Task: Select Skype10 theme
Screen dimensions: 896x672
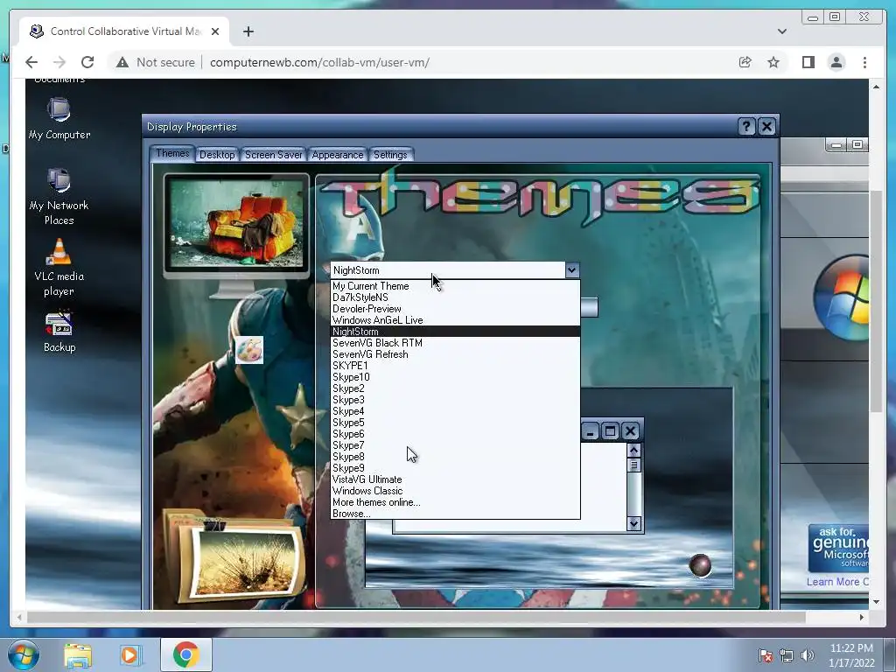Action: [x=455, y=377]
